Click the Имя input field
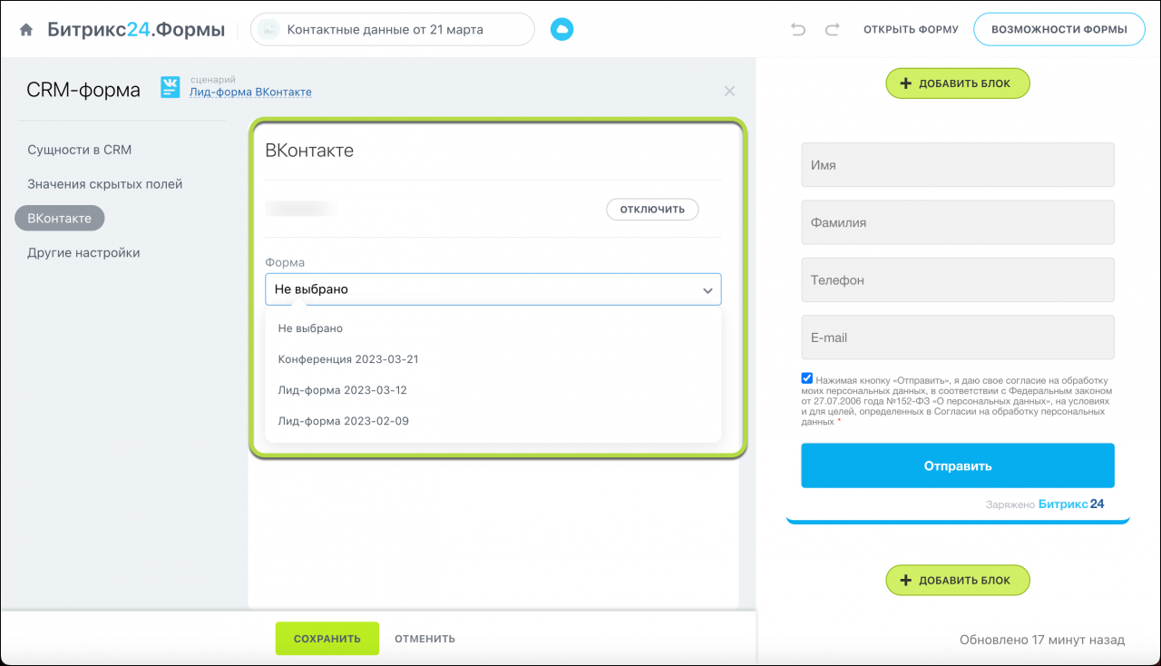The width and height of the screenshot is (1161, 666). coord(958,165)
